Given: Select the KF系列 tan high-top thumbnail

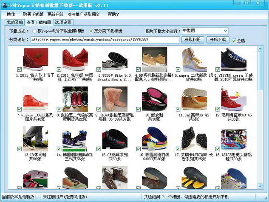Looking at the screenshot, I should pos(154,59).
